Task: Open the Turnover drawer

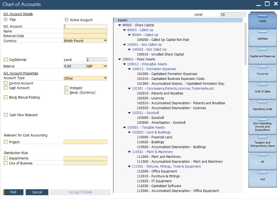Action: [x=262, y=74]
